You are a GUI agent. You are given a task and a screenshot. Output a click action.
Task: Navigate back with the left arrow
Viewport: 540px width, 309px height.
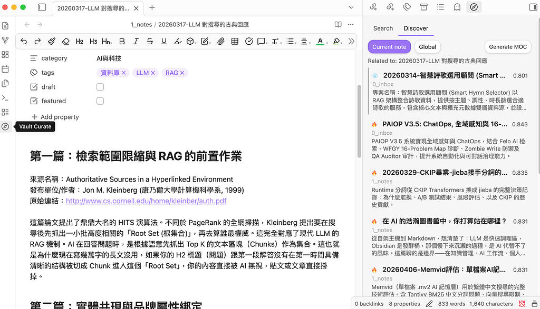click(x=27, y=24)
